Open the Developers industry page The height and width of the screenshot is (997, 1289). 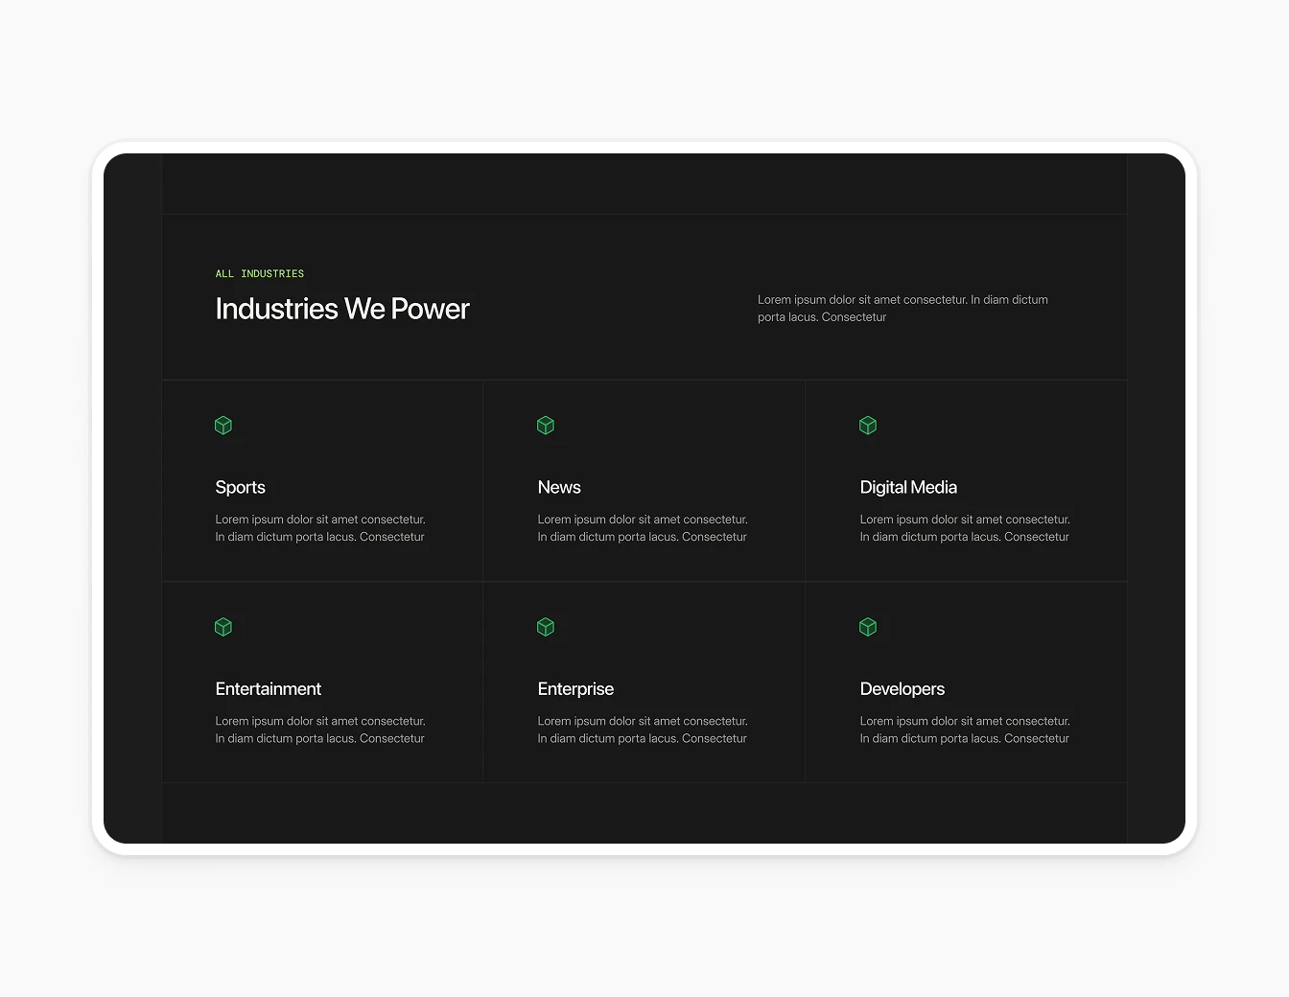click(x=965, y=681)
